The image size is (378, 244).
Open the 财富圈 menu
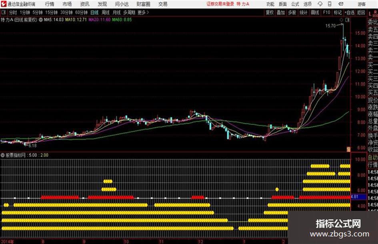coord(143,4)
